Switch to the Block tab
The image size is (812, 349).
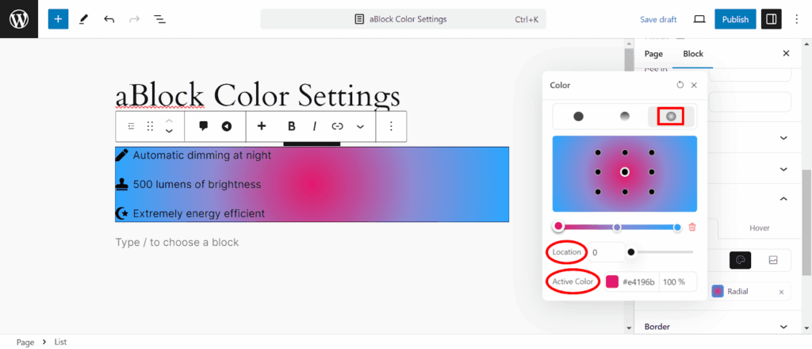point(693,53)
